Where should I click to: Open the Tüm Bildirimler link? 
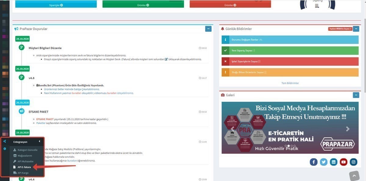coord(290,83)
